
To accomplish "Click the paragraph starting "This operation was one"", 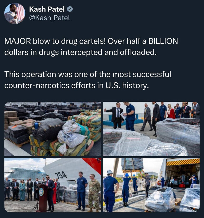I will (x=88, y=80).
